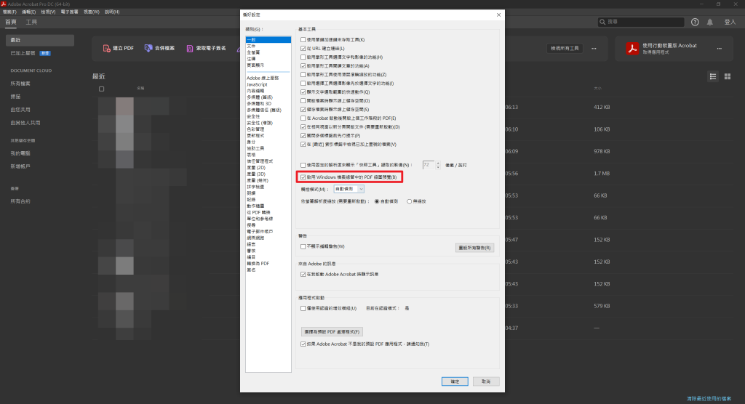This screenshot has height=404, width=745.
Task: Select Adobe 線上服務 in the categories list
Action: (268, 78)
